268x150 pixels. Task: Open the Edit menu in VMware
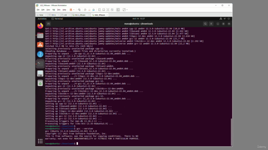coord(43,10)
